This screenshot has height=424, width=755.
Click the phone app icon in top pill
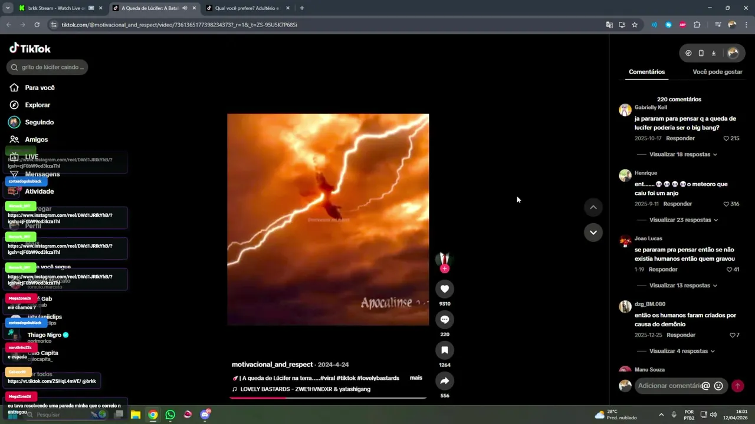(x=701, y=53)
